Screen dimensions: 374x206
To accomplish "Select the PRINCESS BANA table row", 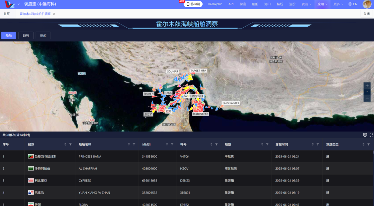I will (187, 156).
